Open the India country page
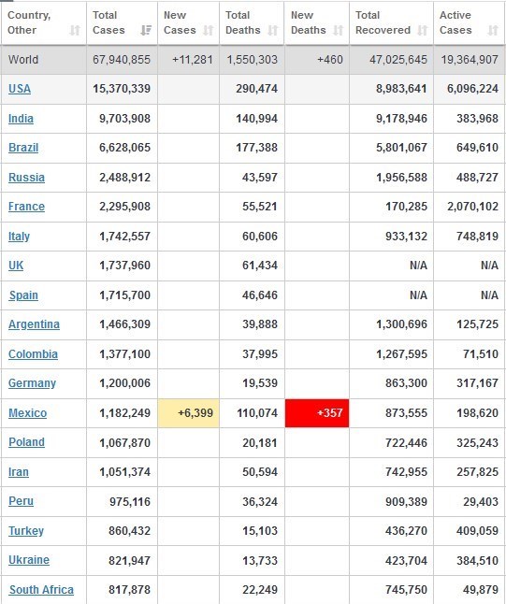506x604 pixels. [x=21, y=118]
